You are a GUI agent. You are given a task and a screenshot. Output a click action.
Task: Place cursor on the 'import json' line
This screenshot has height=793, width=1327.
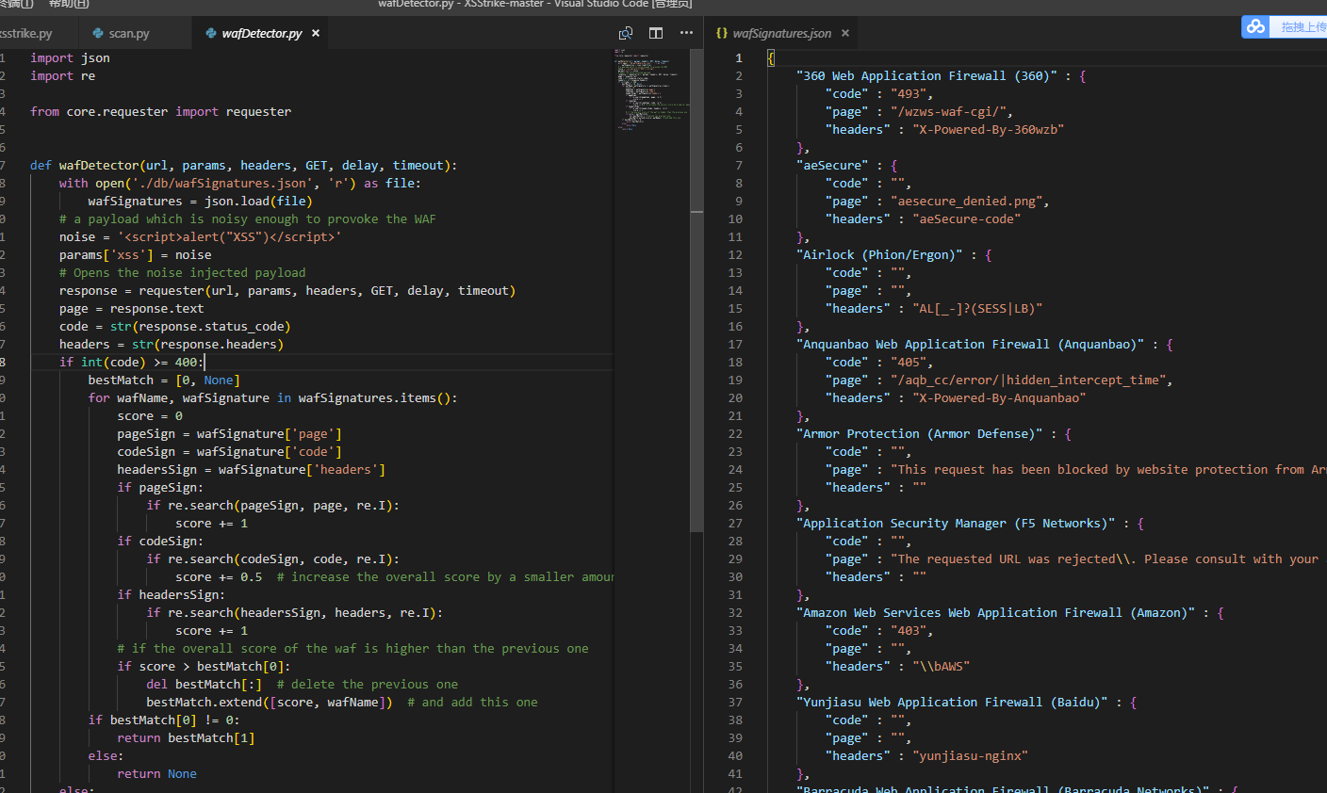71,58
